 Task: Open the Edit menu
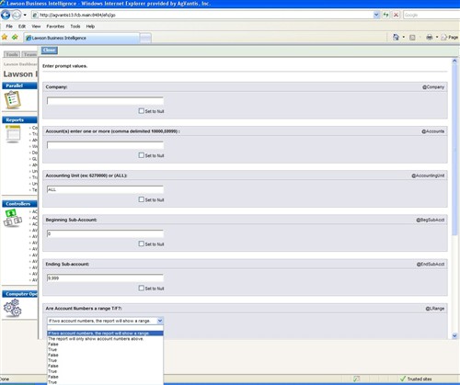pyautogui.click(x=22, y=27)
